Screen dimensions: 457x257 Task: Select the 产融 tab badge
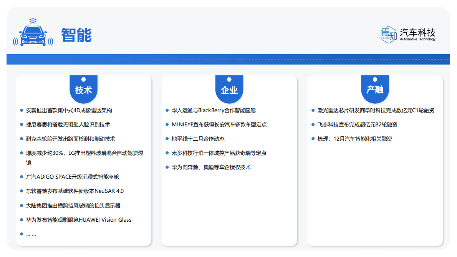click(375, 90)
